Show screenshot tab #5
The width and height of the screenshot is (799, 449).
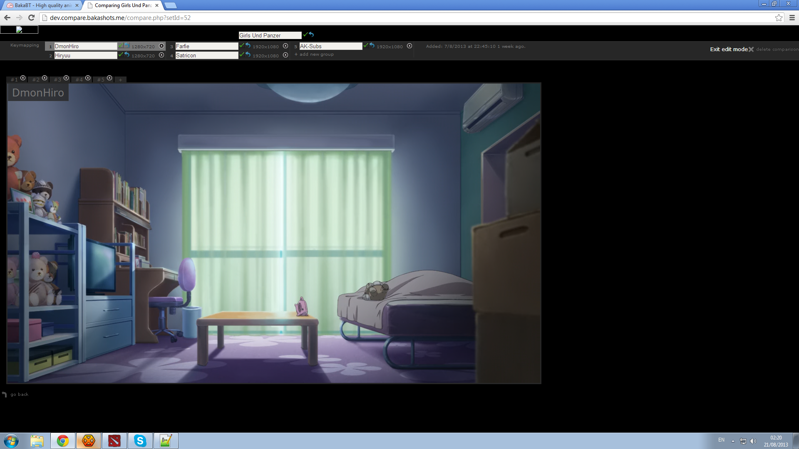[101, 79]
